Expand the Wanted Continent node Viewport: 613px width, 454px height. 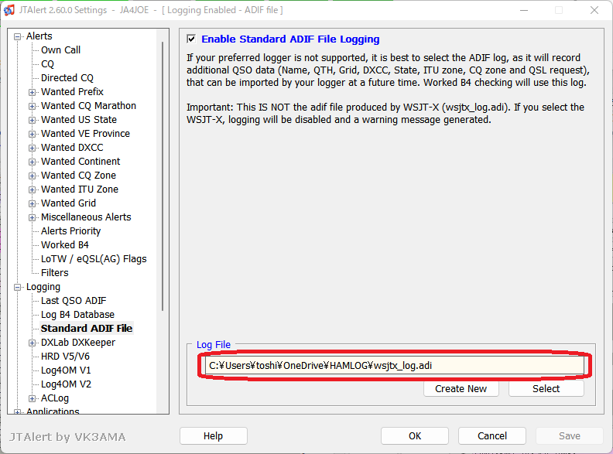(32, 162)
